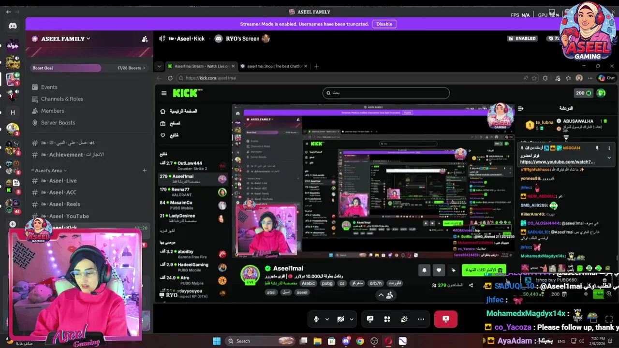Click the Kick search field
The width and height of the screenshot is (619, 348).
point(386,93)
